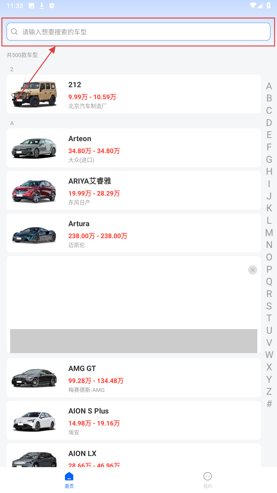Select the Arteon car entry
This screenshot has height=493, width=277.
(x=134, y=148)
